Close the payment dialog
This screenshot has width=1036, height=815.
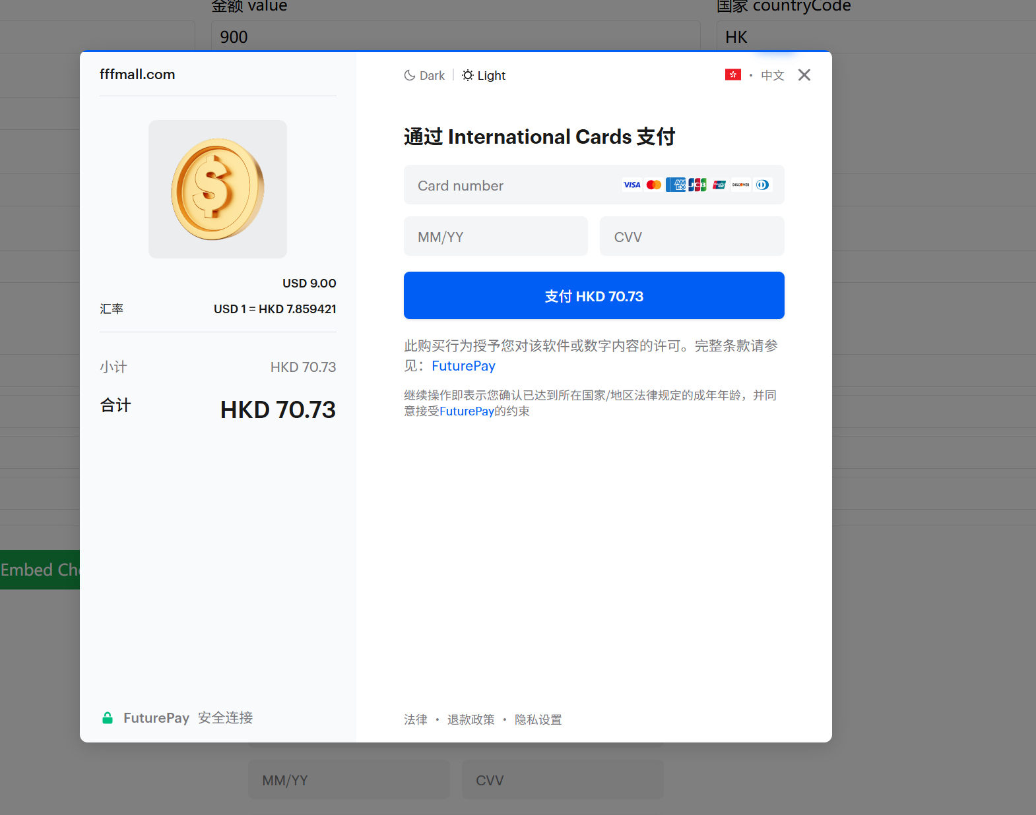coord(804,75)
